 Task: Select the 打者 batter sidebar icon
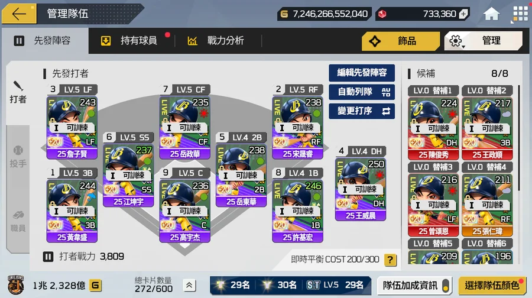point(18,92)
